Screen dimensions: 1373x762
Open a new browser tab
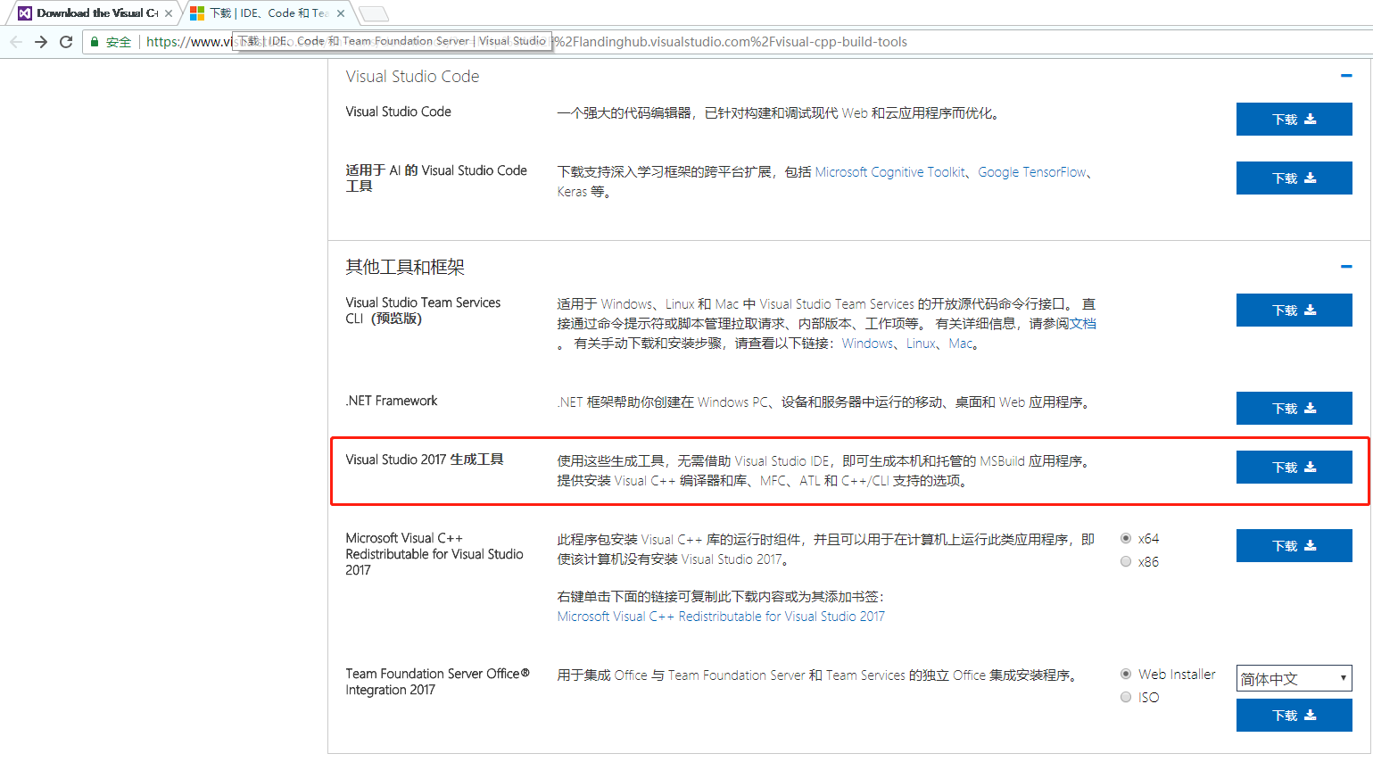point(373,13)
